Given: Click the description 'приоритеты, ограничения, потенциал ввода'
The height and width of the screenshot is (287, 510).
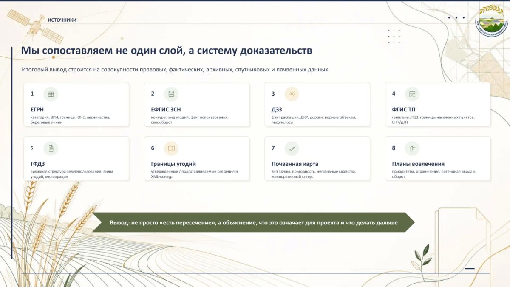Looking at the screenshot, I should tap(433, 174).
